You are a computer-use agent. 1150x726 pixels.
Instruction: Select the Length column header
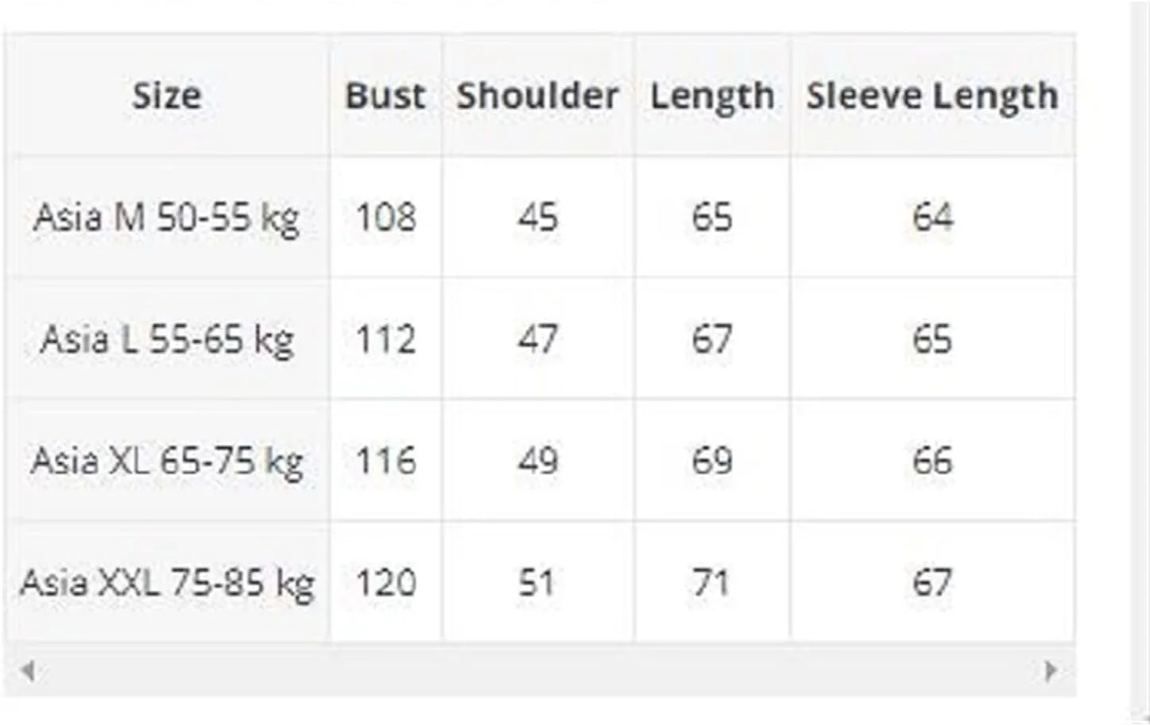pyautogui.click(x=712, y=96)
